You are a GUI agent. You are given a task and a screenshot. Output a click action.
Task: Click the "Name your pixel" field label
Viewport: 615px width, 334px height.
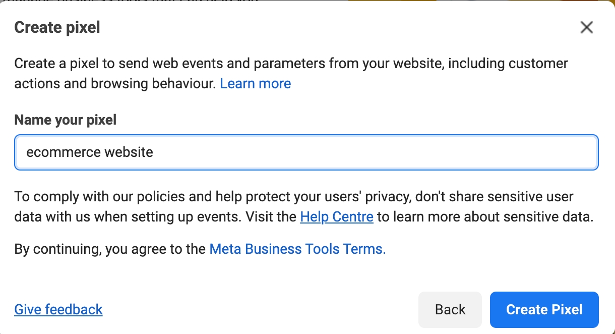[65, 120]
